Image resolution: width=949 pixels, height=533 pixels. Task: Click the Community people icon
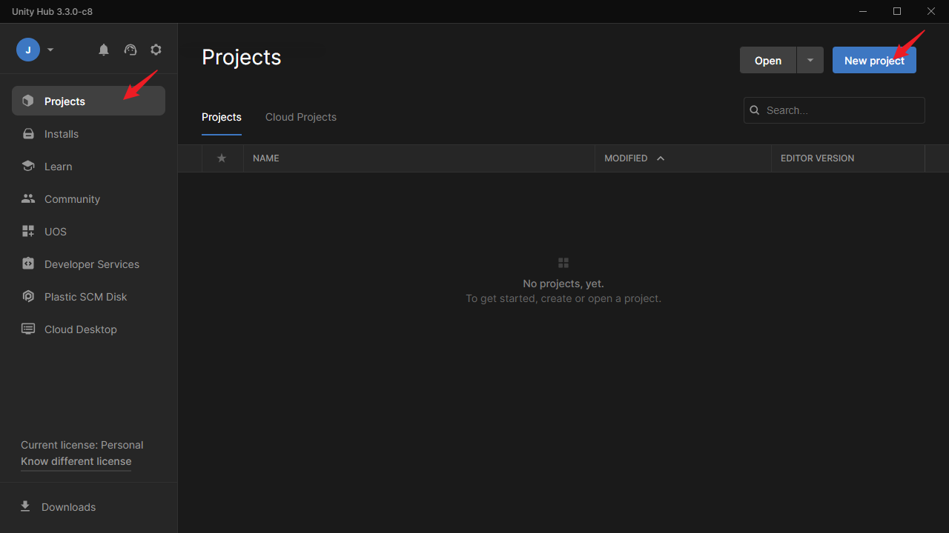pyautogui.click(x=28, y=198)
